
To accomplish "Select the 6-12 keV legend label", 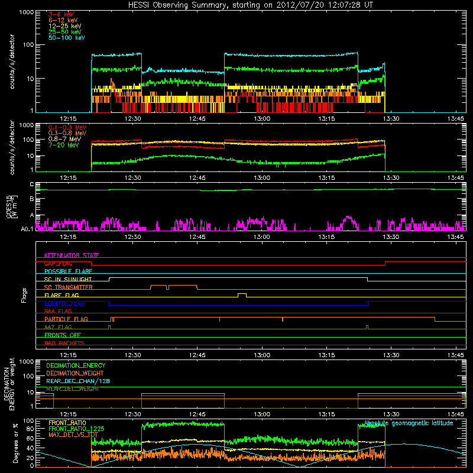I will 63,20.
